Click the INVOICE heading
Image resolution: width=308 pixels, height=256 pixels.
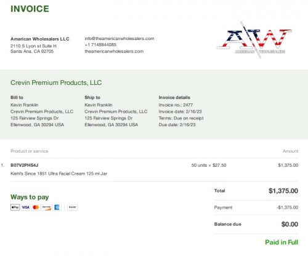(x=30, y=9)
